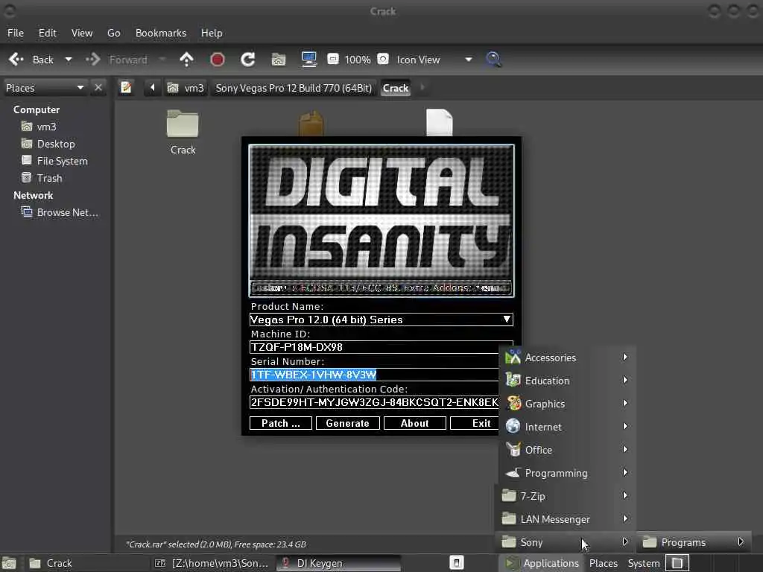
Task: Open the View menu
Action: point(82,33)
